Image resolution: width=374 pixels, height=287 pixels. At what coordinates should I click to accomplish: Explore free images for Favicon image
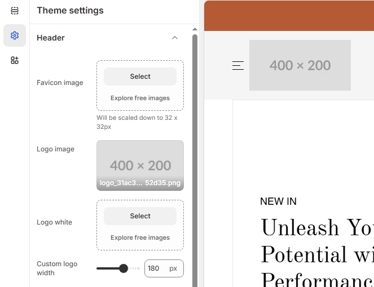pos(140,98)
